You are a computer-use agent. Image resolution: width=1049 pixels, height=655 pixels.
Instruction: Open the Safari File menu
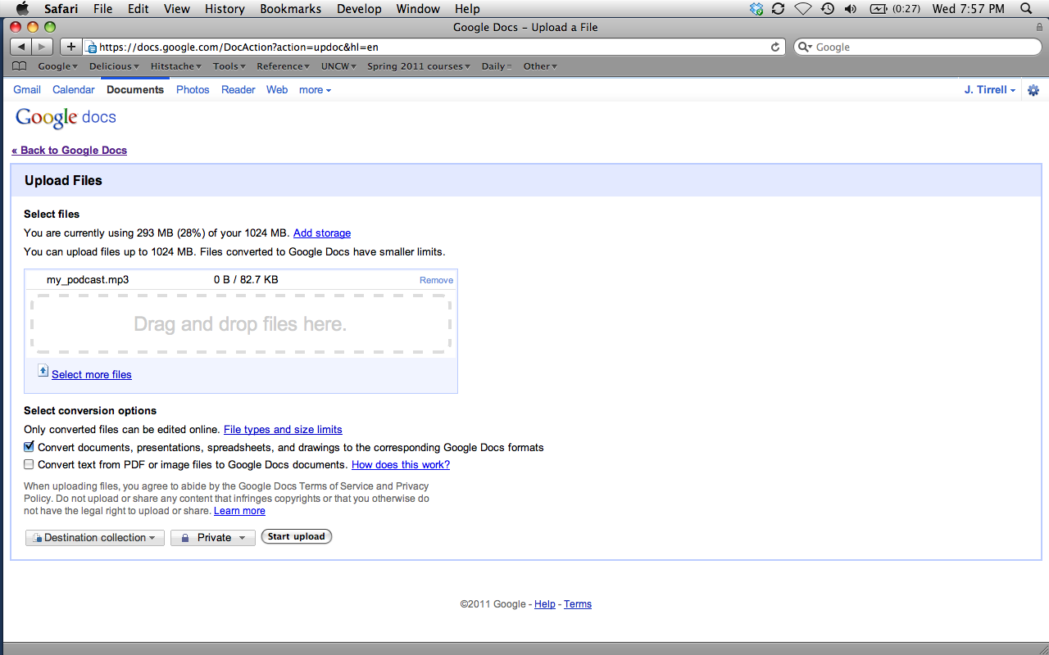(x=102, y=9)
